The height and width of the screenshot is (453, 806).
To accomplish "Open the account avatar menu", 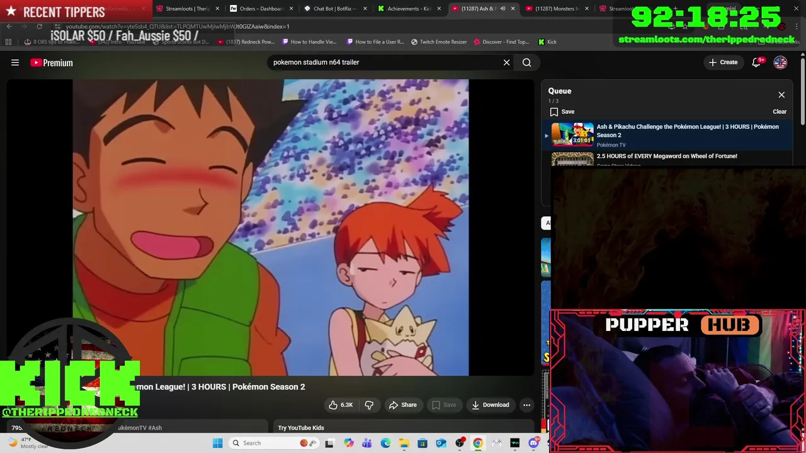I will click(x=780, y=62).
